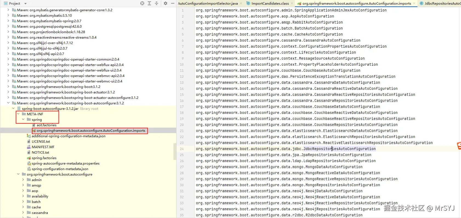Click the Project panel vertical scrollbar
The width and height of the screenshot is (461, 218).
[x=175, y=151]
